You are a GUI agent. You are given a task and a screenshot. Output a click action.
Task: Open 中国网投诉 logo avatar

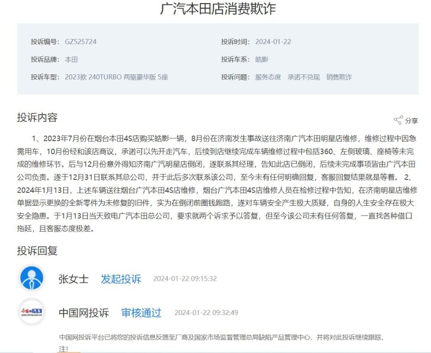32,312
